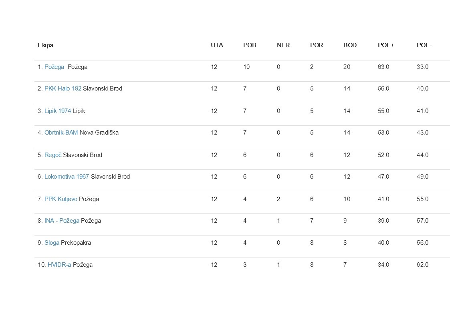
Task: Click the Ekipa column header
Action: tap(45, 45)
